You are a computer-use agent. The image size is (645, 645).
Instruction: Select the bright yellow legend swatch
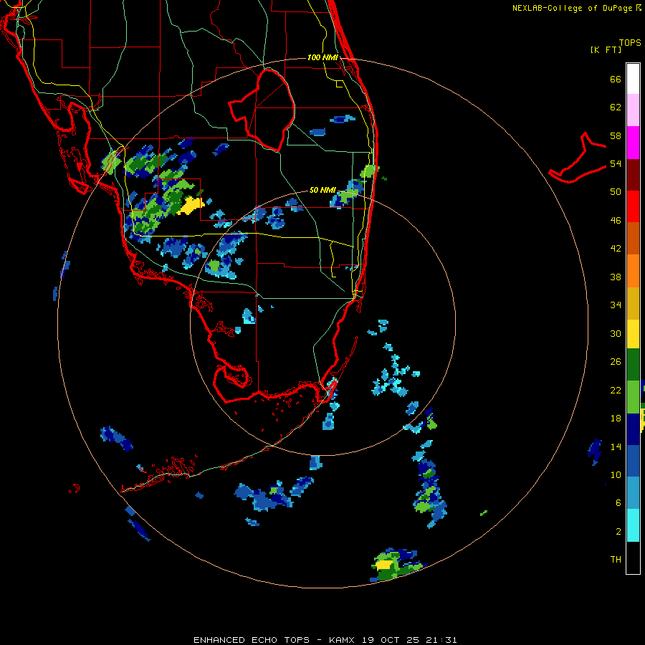point(633,334)
